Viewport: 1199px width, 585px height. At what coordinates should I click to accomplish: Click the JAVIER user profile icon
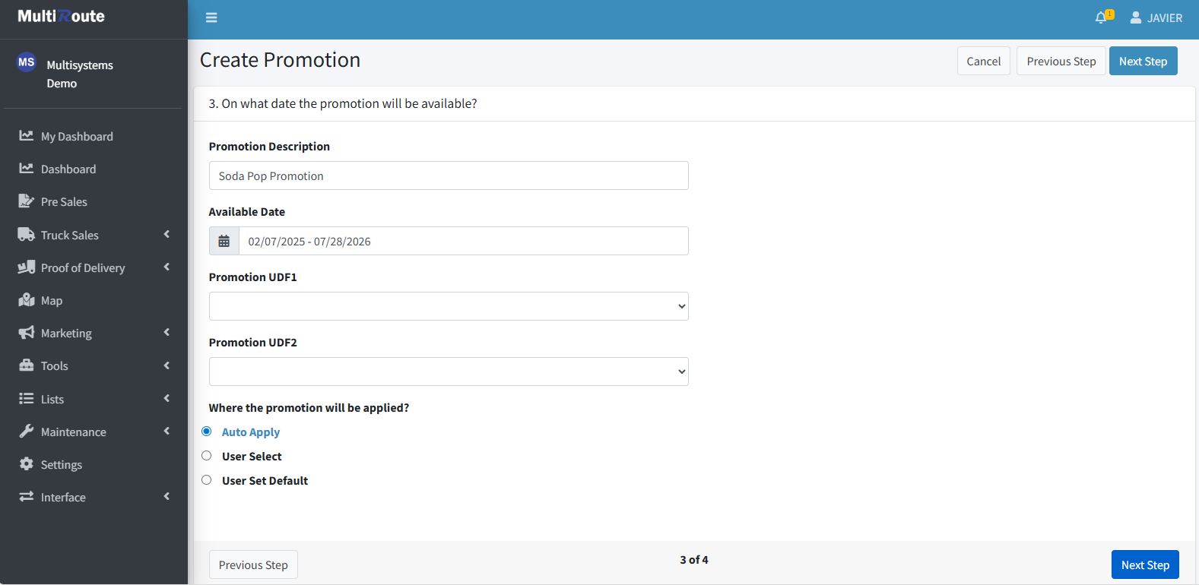(1135, 17)
